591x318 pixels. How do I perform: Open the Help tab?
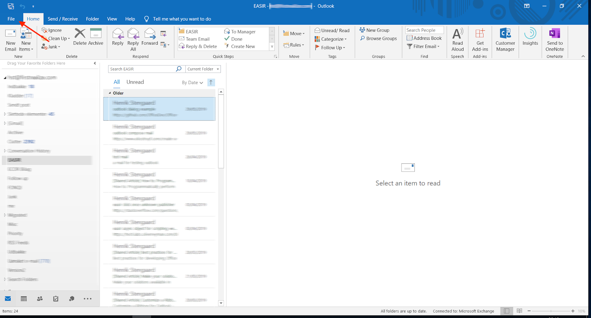point(130,19)
